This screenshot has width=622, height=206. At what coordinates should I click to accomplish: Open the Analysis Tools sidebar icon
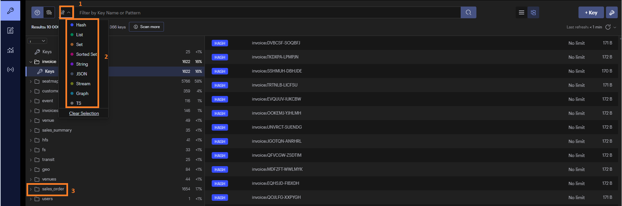pyautogui.click(x=10, y=50)
